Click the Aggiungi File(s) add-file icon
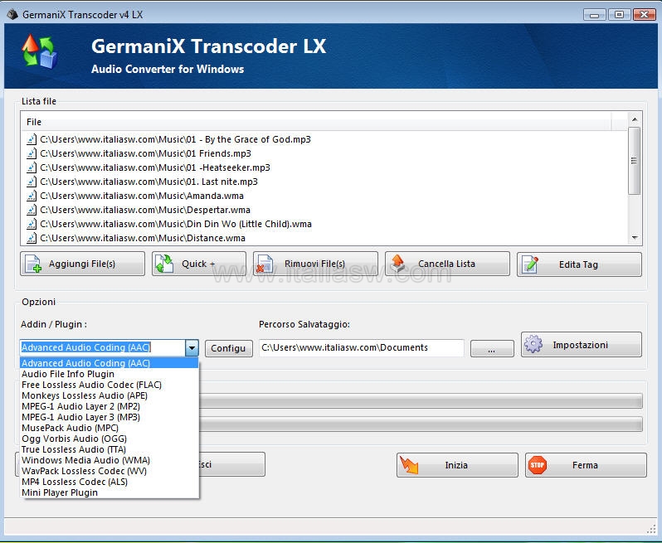This screenshot has width=662, height=543. click(33, 264)
